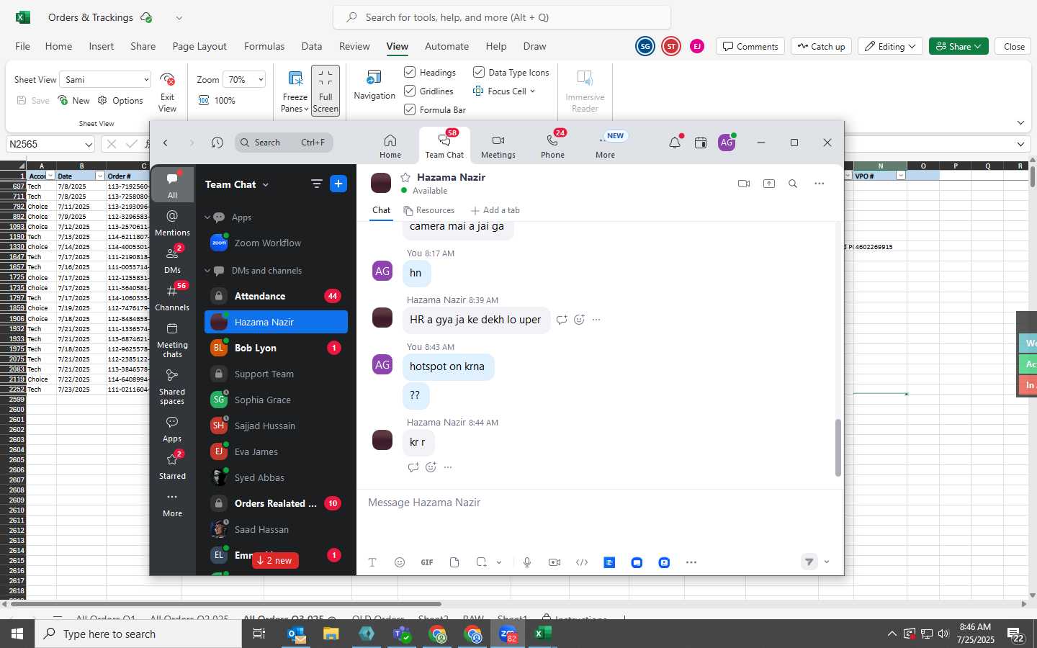Image resolution: width=1037 pixels, height=648 pixels.
Task: Open the Formulas ribbon tab
Action: 264,46
